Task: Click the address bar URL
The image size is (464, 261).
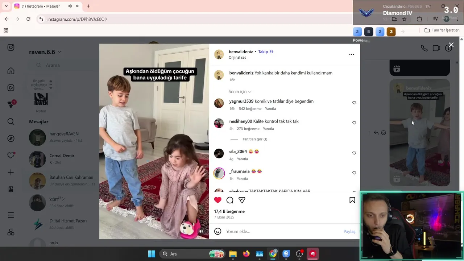Action: [x=77, y=19]
